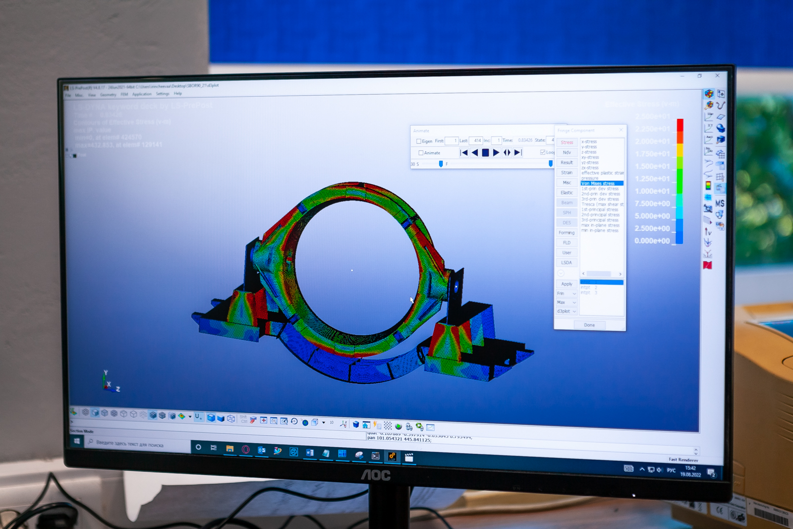Click the bounce playback button

tap(507, 153)
